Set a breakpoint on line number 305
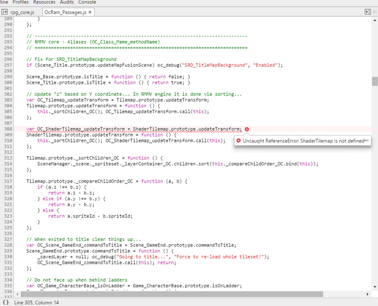The height and width of the screenshot is (306, 378). 8,111
